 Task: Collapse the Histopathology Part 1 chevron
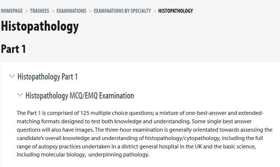pos(12,76)
